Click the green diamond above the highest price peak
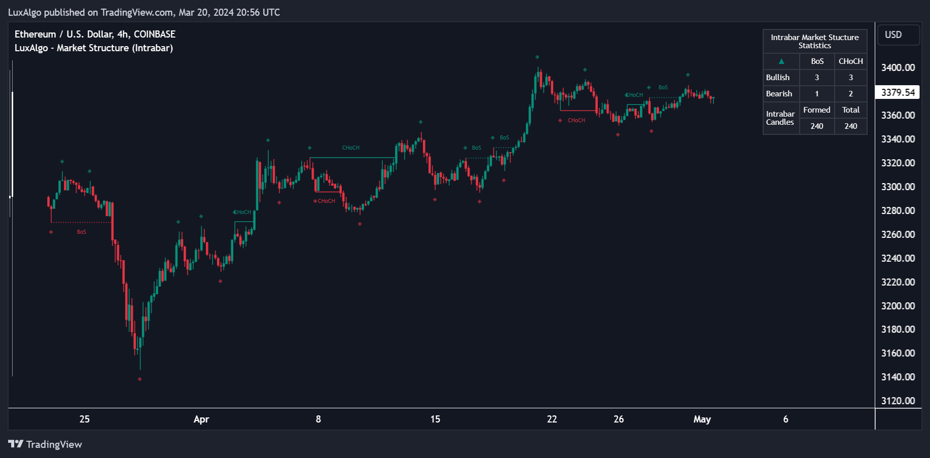Image resolution: width=930 pixels, height=458 pixels. tap(537, 57)
